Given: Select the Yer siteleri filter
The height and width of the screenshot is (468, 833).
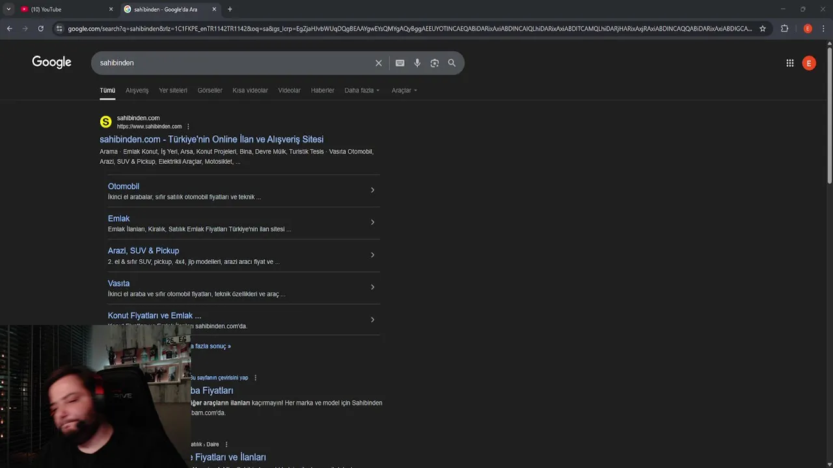Looking at the screenshot, I should pos(173,90).
